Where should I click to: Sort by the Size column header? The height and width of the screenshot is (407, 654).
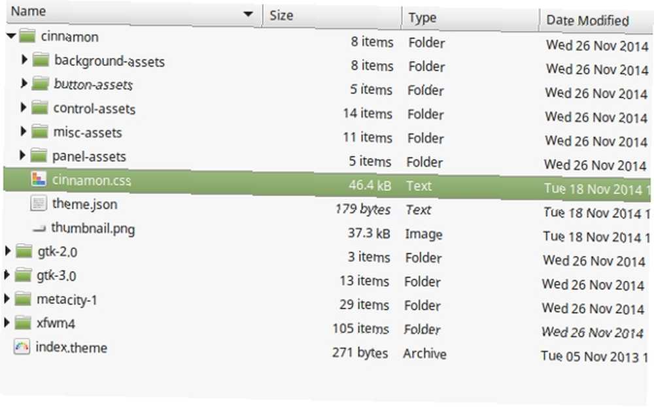point(327,14)
